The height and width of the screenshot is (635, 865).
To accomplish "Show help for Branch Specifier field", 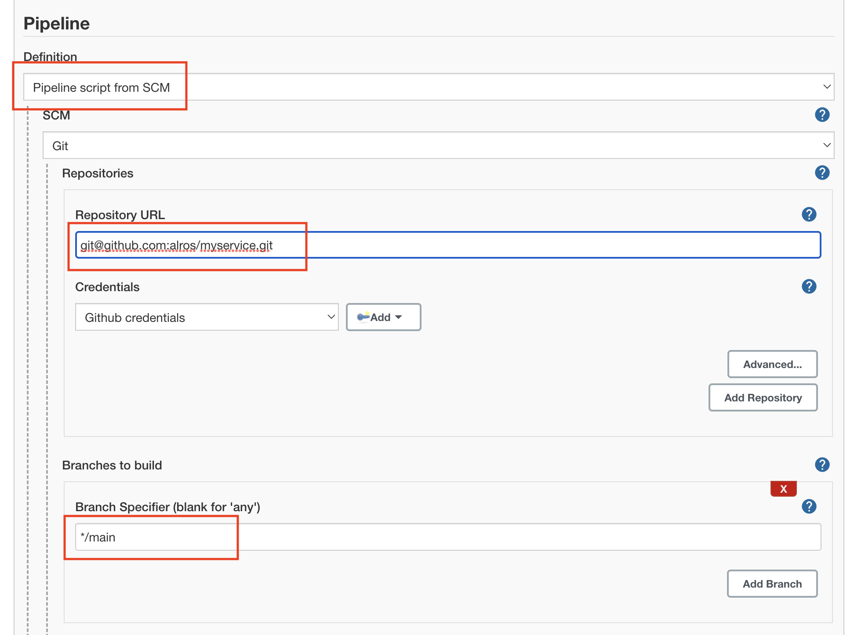I will [809, 506].
